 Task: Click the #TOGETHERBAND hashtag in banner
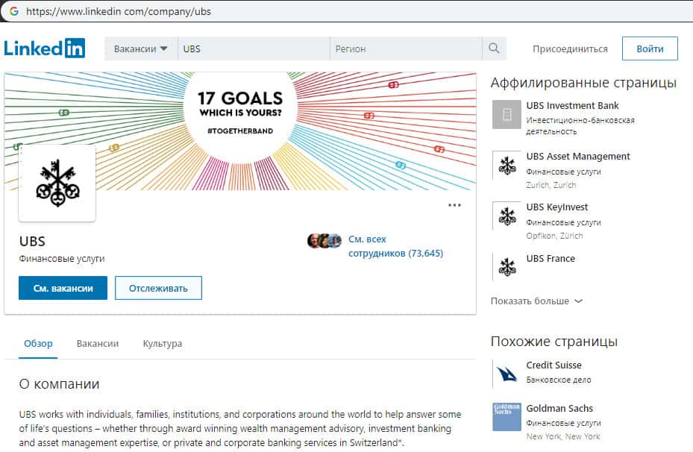point(240,131)
